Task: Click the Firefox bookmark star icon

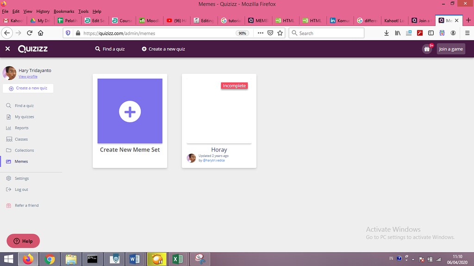Action: coord(280,33)
